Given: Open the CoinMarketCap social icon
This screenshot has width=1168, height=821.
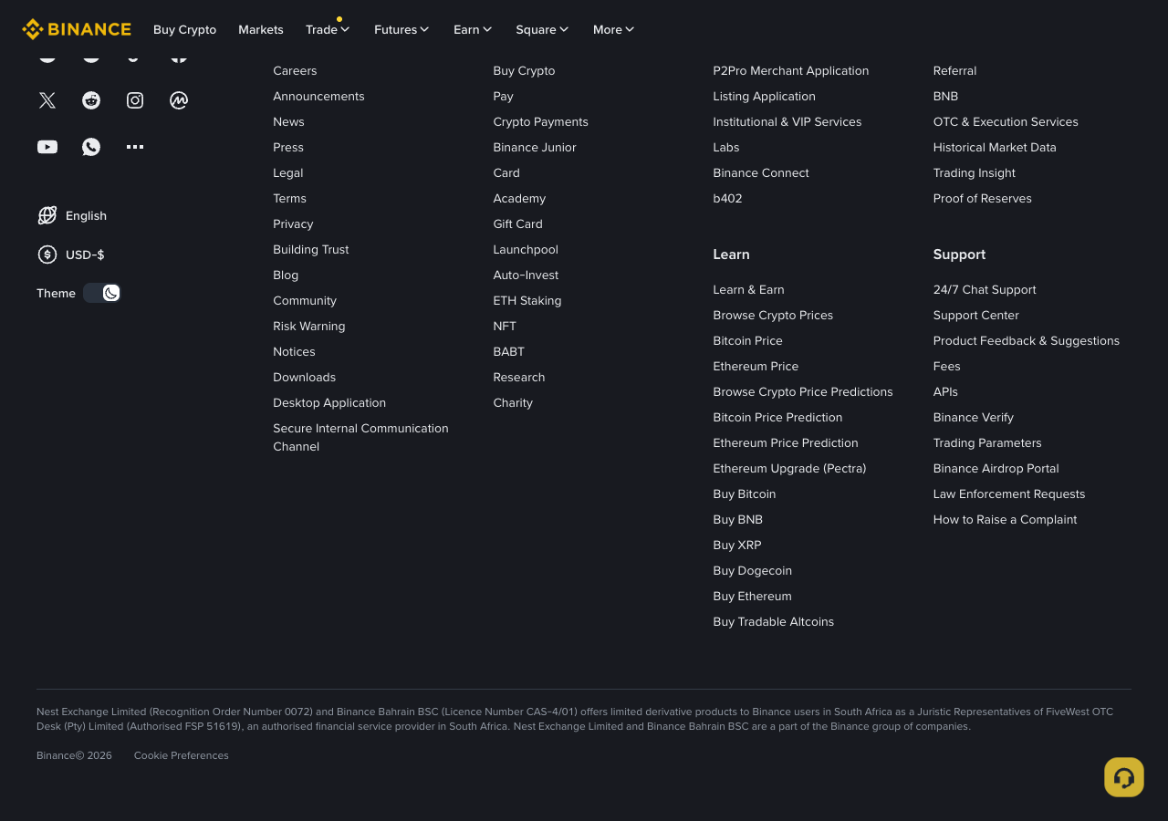Looking at the screenshot, I should pos(179,100).
